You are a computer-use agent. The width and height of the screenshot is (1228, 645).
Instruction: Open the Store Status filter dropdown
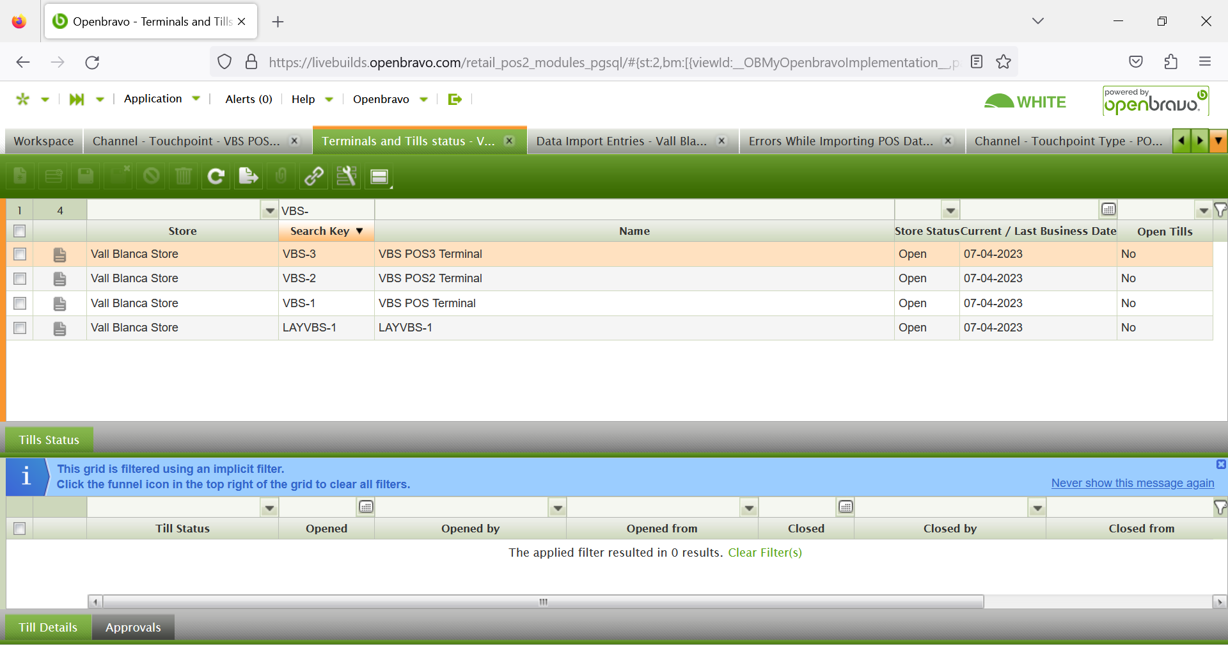click(950, 211)
